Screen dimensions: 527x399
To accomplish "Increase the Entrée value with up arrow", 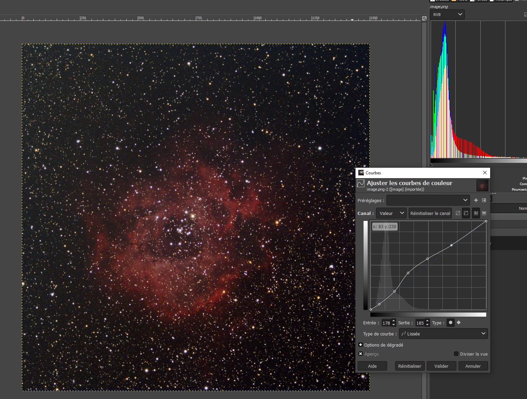I will coord(393,321).
